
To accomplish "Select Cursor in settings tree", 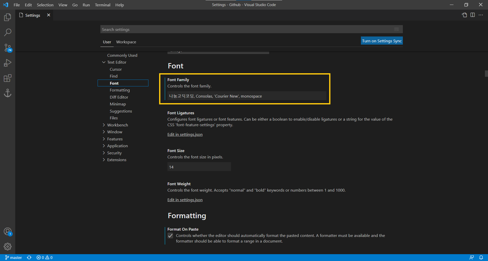I will click(116, 69).
